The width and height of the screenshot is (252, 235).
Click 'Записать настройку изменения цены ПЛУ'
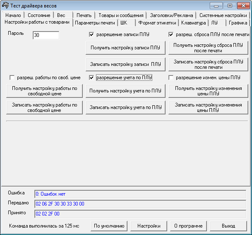208,107
